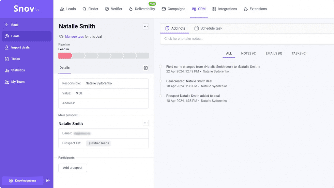This screenshot has height=188, width=334.
Task: Click the Manage tags link
Action: (x=75, y=37)
